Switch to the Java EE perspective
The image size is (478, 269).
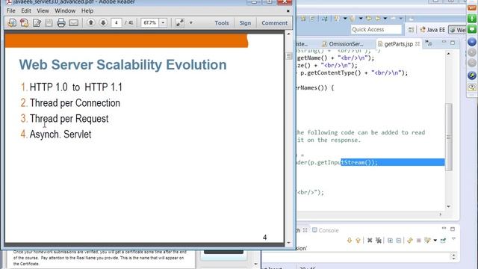click(x=433, y=30)
